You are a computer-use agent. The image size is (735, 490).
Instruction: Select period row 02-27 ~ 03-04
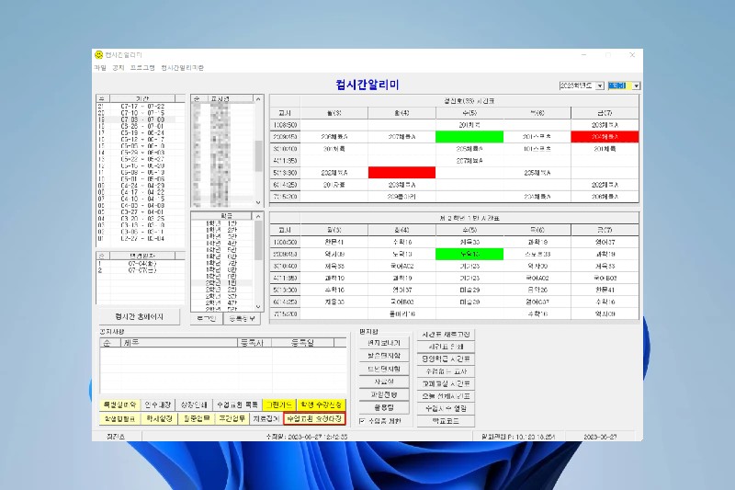coord(141,238)
